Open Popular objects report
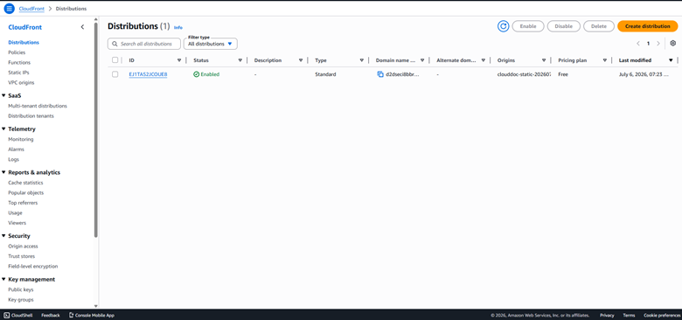This screenshot has height=320, width=682. 26,193
